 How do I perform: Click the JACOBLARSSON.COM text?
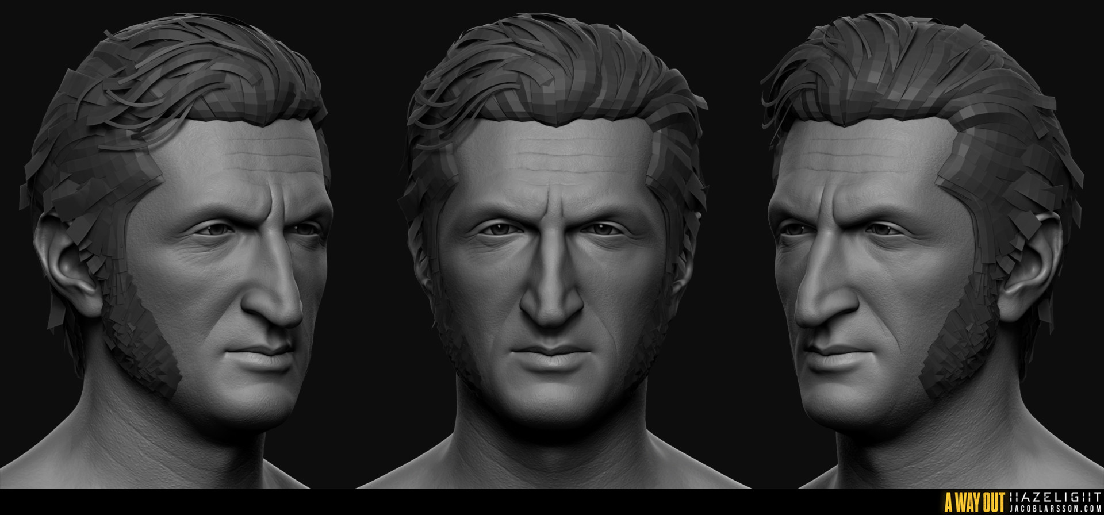[1055, 508]
